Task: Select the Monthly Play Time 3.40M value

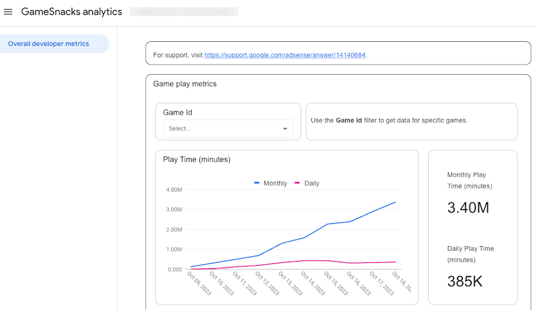Action: coord(468,207)
